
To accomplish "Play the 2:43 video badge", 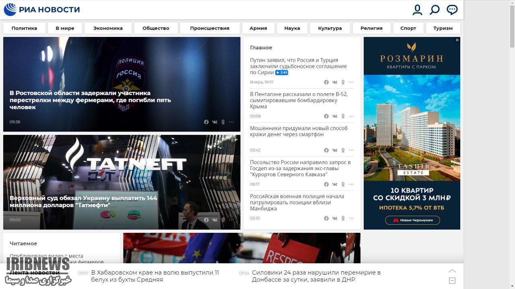I will click(282, 73).
